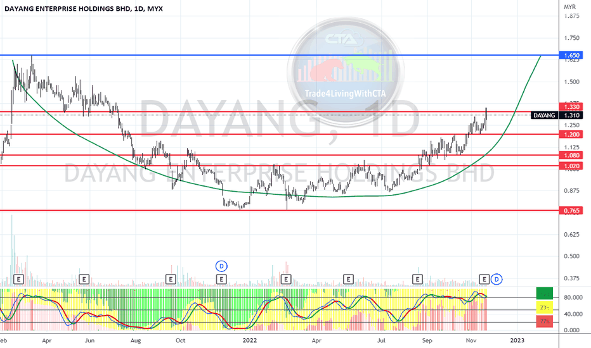Click the 1.250 value on the price axis
Image resolution: width=591 pixels, height=348 pixels.
pos(572,125)
